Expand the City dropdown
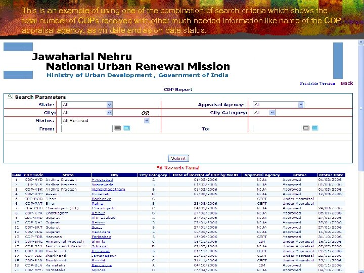Screen dimensions: 364x273 click(x=109, y=113)
